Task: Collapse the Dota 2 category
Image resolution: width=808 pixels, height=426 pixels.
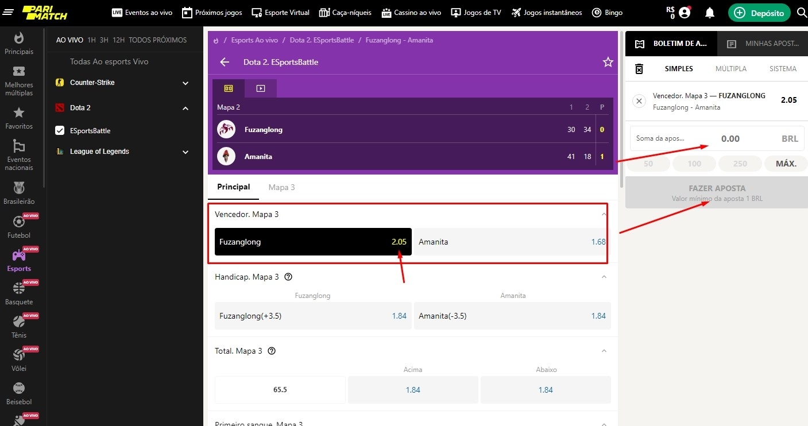Action: (x=185, y=108)
